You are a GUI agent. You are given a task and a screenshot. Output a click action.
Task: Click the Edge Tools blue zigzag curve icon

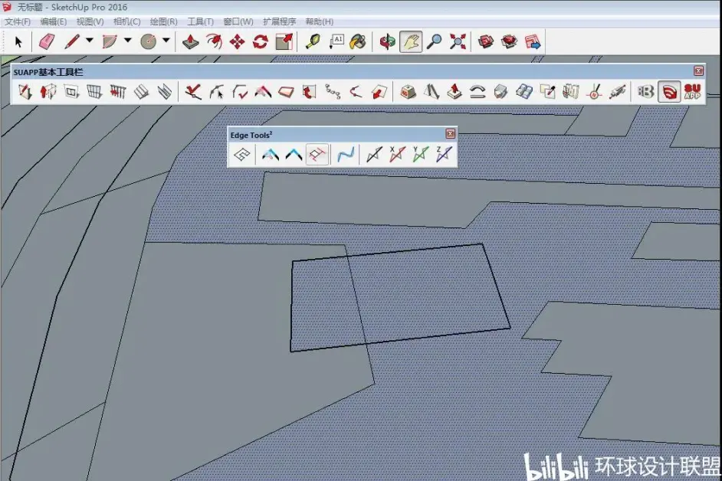[x=346, y=154]
